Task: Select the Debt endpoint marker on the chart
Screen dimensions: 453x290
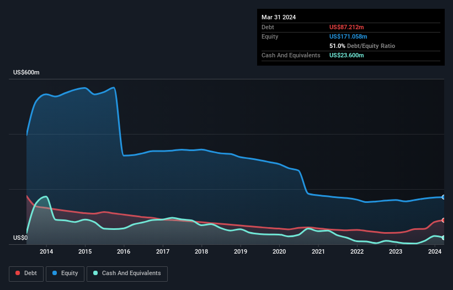Action: [x=444, y=220]
